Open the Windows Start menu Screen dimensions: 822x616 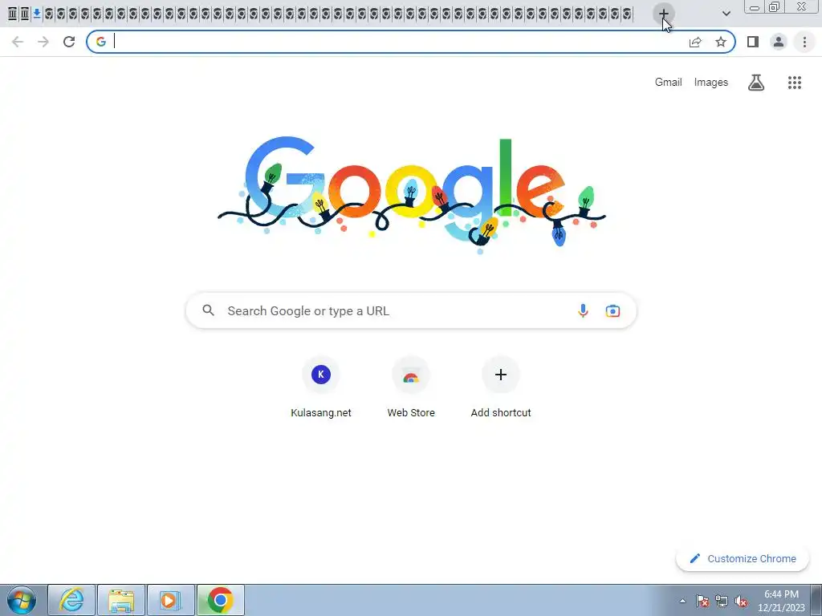[21, 600]
